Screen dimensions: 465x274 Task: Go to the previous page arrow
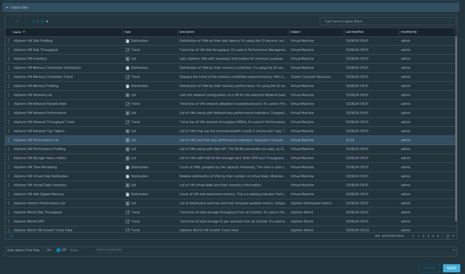(x=413, y=236)
